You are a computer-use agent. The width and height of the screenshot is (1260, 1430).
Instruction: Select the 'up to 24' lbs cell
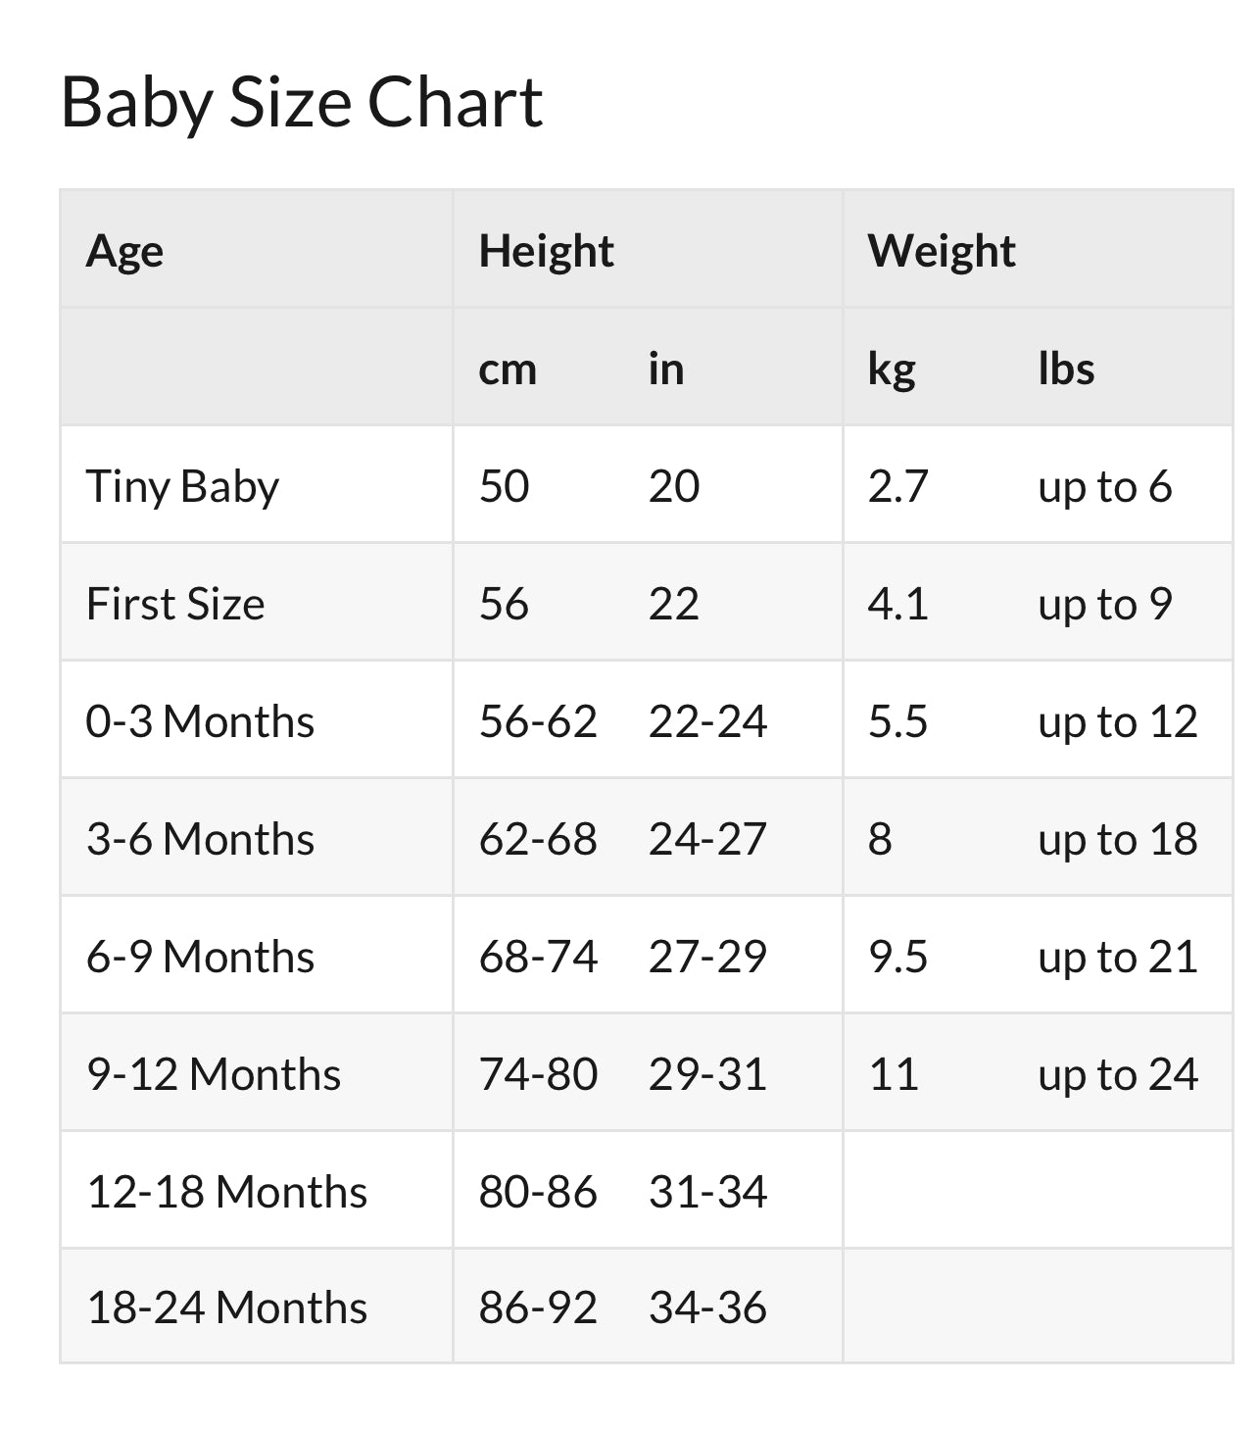point(1118,1074)
